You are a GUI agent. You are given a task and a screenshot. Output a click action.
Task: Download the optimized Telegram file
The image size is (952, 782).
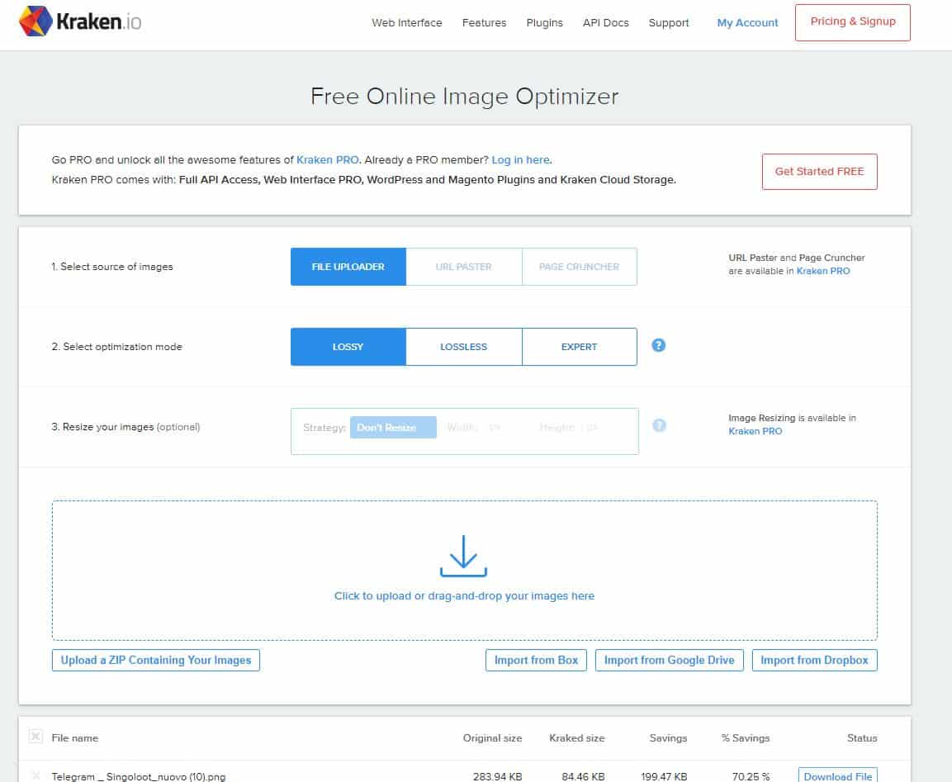tap(837, 776)
